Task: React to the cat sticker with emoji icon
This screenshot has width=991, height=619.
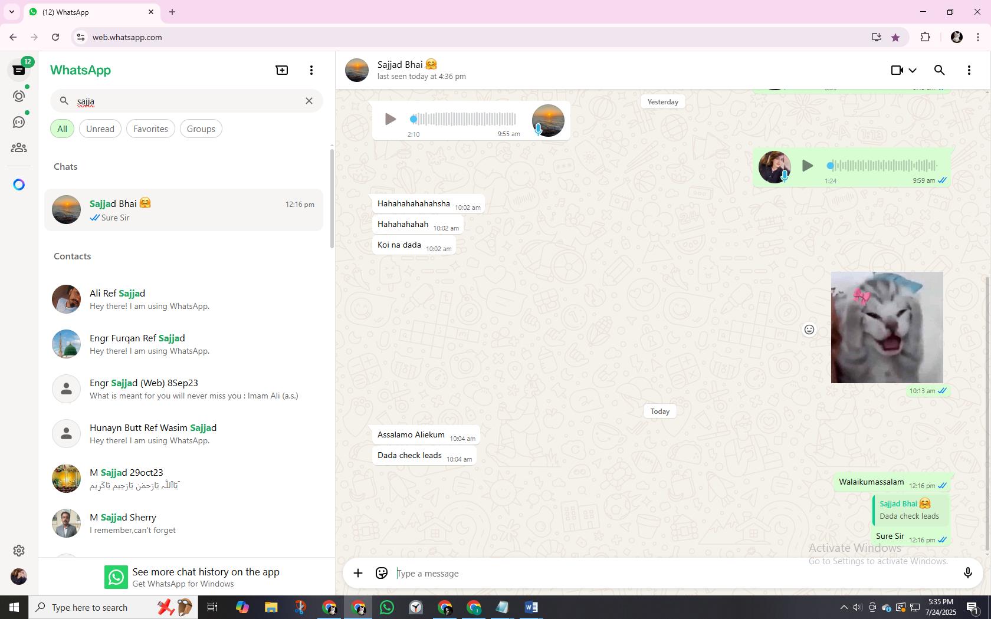Action: [809, 330]
